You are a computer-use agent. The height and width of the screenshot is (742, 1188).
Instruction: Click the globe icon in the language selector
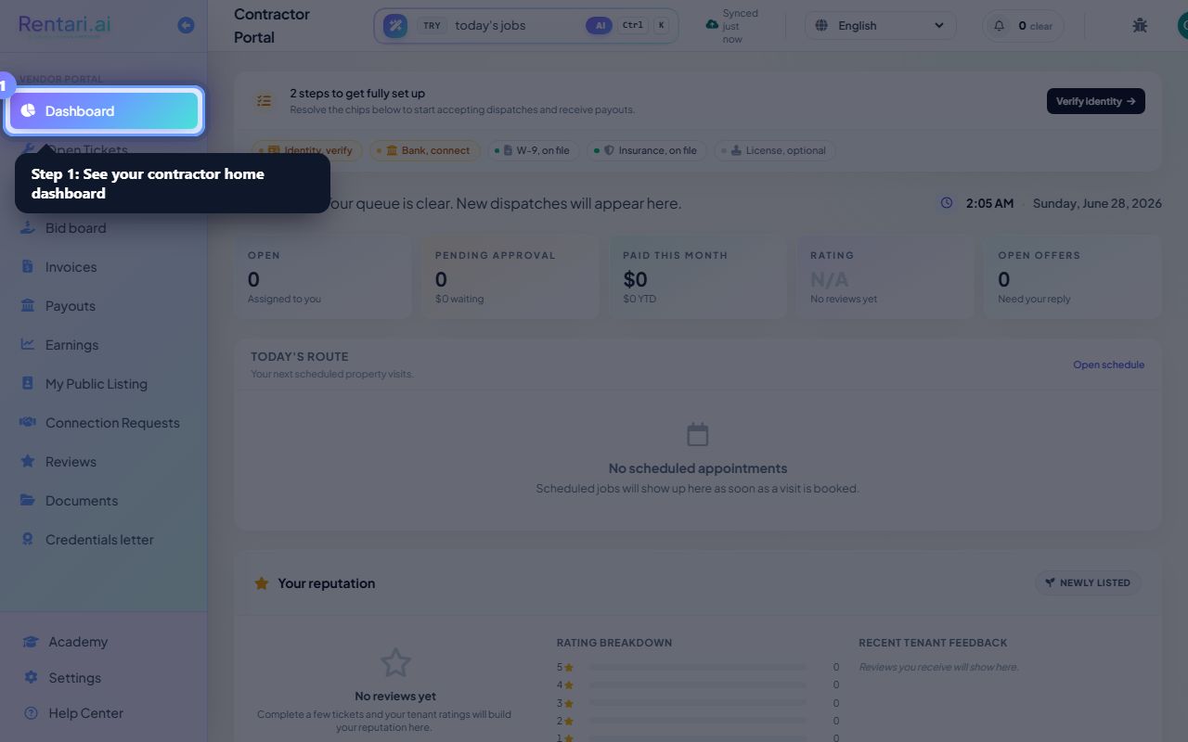tap(821, 25)
